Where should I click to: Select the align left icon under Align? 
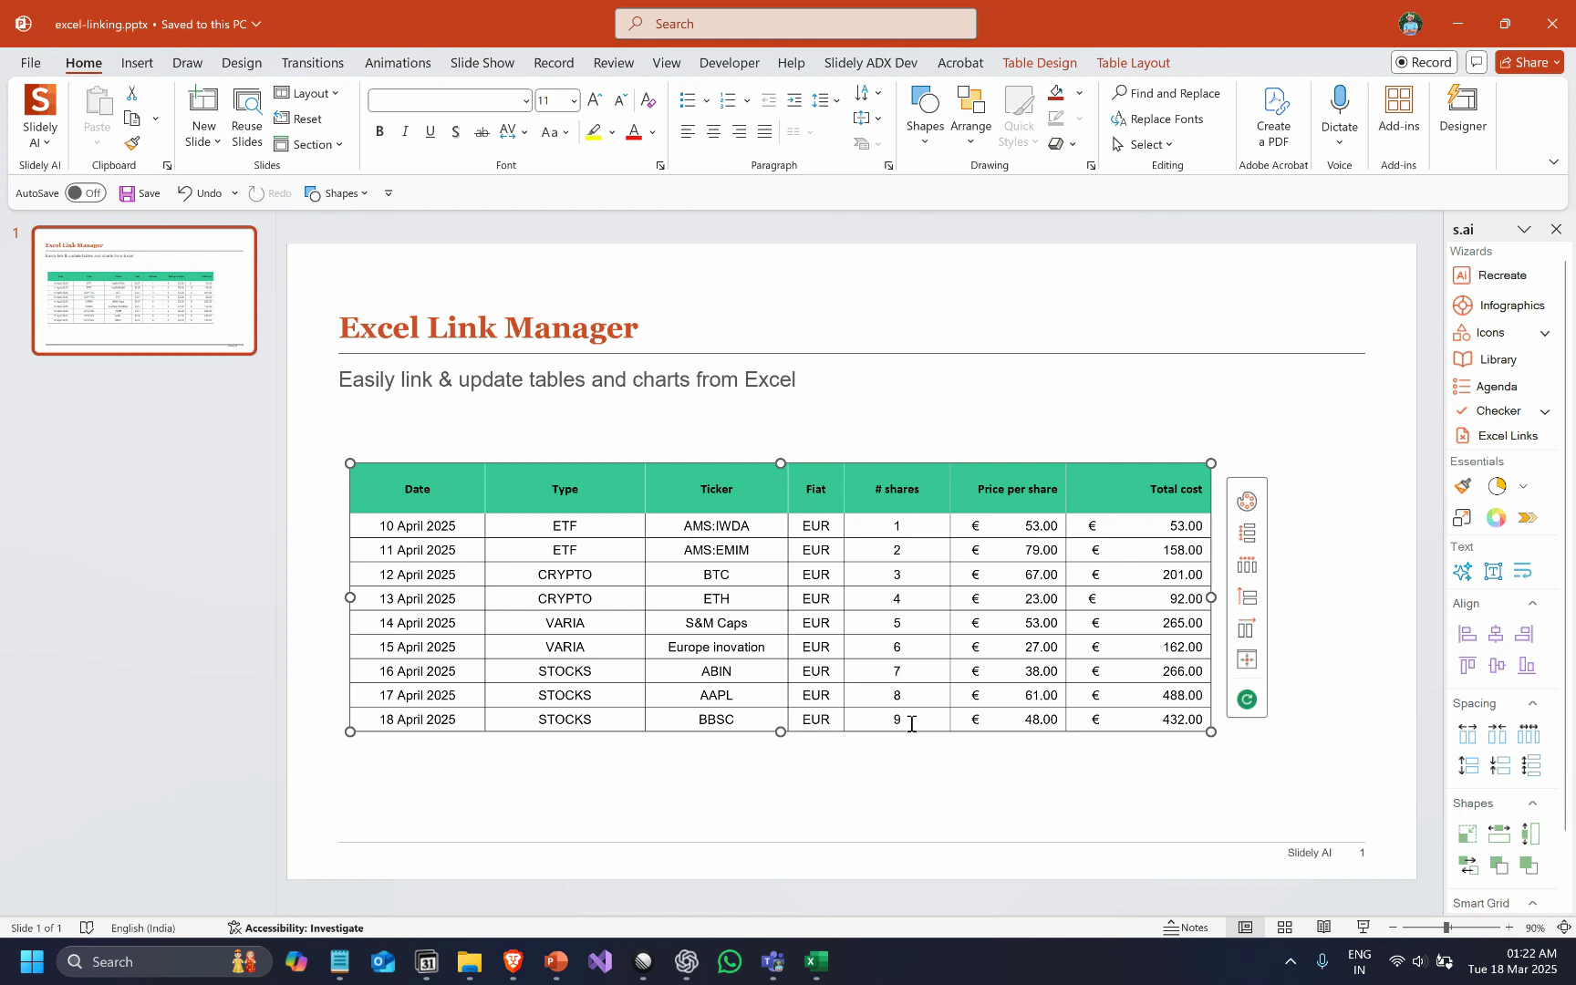coord(1467,633)
